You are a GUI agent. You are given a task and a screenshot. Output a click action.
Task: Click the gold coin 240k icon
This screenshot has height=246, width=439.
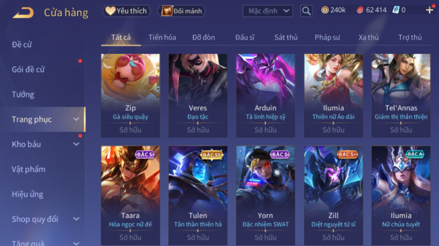tap(325, 10)
